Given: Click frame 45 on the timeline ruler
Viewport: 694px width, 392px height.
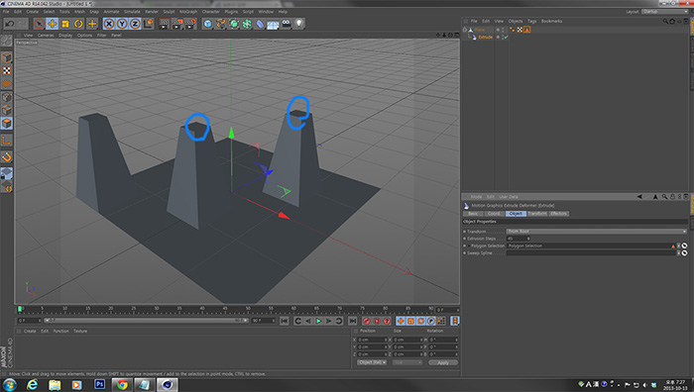Looking at the screenshot, I should click(x=225, y=309).
